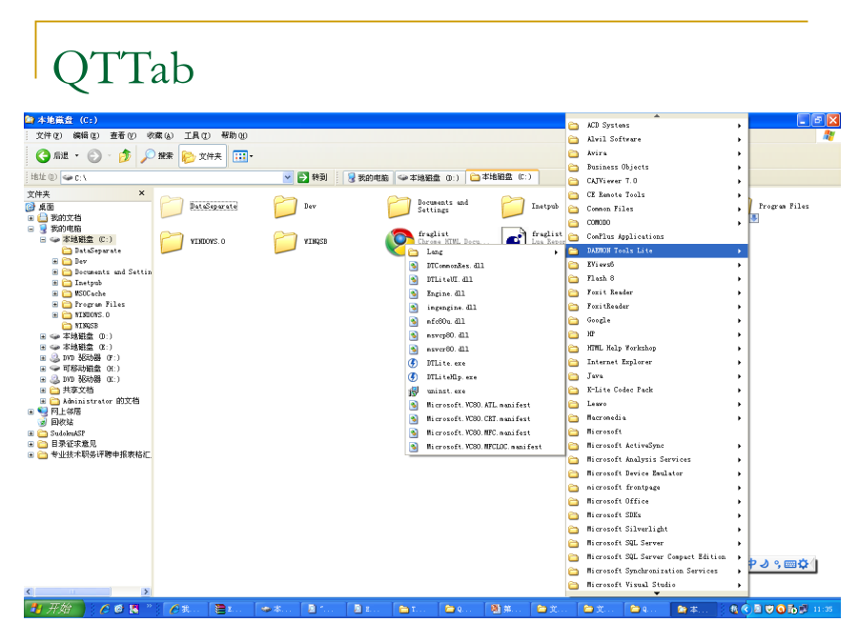Screen dimensions: 858x643
Task: Open the Lang submenu entry
Action: tap(485, 252)
